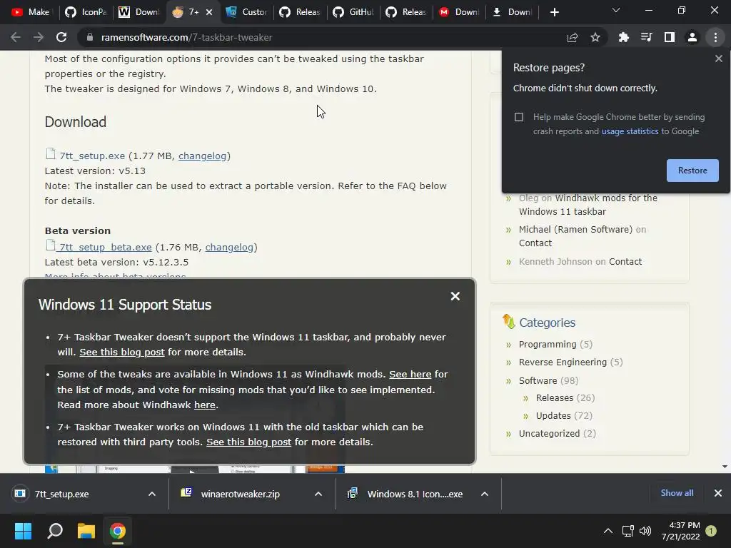Open Michael's comment on Contact
The height and width of the screenshot is (548, 731).
535,243
